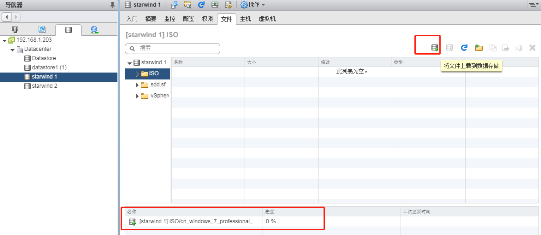Click the greyed-out rename file icon
Viewport: 541px width, 235px height.
click(x=518, y=48)
